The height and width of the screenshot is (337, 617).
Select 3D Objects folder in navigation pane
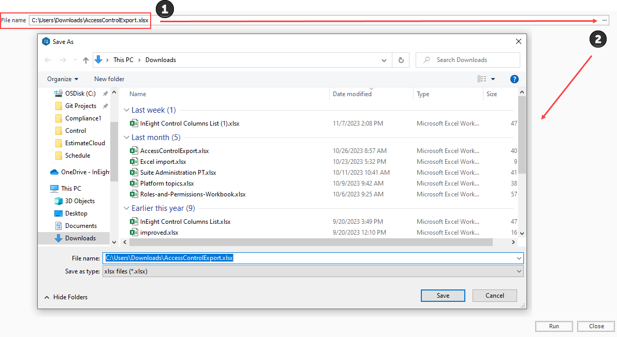point(80,201)
